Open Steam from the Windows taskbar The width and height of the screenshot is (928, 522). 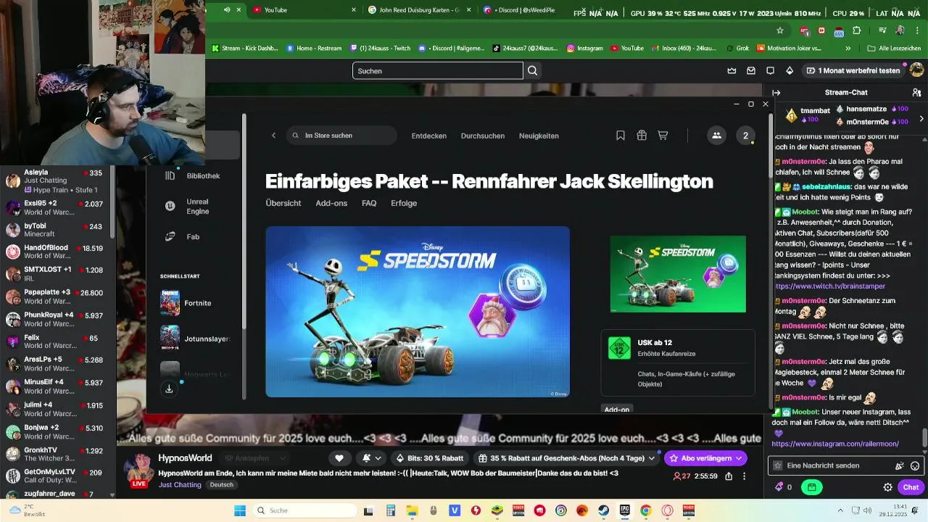(x=604, y=510)
